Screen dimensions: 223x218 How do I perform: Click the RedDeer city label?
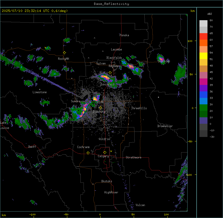[x=114, y=66]
